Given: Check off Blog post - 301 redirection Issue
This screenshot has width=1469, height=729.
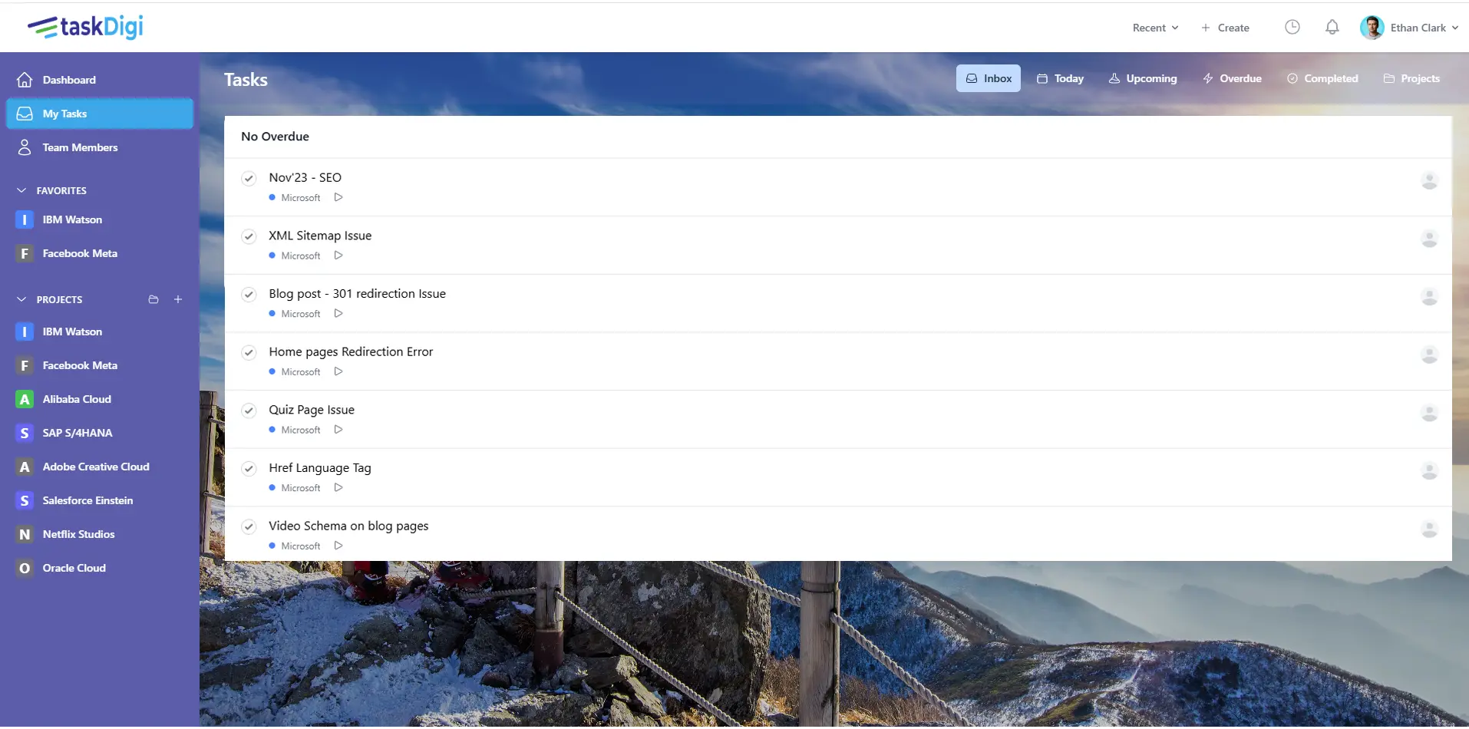Looking at the screenshot, I should pyautogui.click(x=249, y=294).
